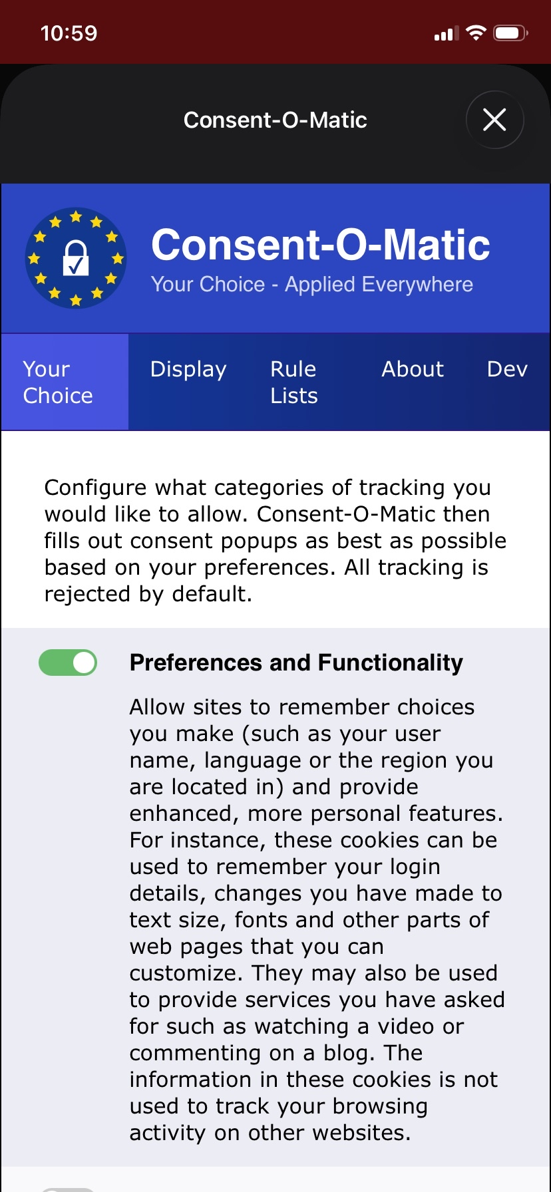This screenshot has height=1192, width=551.
Task: Switch to the Rule Lists tab
Action: tap(293, 382)
